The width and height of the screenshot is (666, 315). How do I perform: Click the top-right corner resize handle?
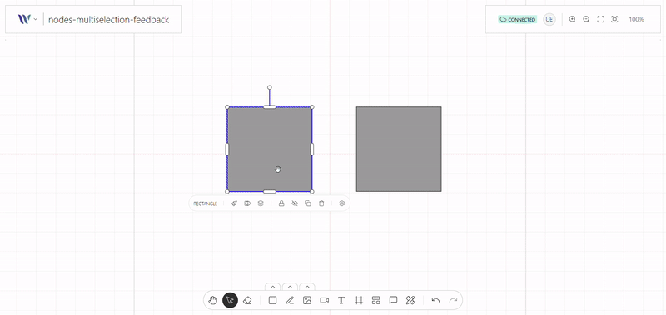point(312,107)
